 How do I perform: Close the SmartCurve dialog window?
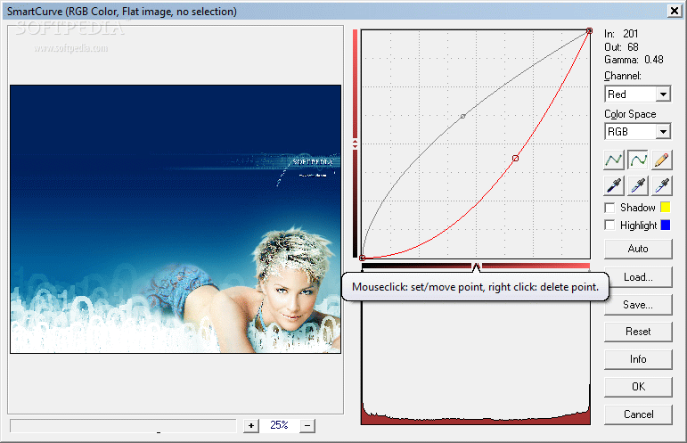click(x=674, y=11)
